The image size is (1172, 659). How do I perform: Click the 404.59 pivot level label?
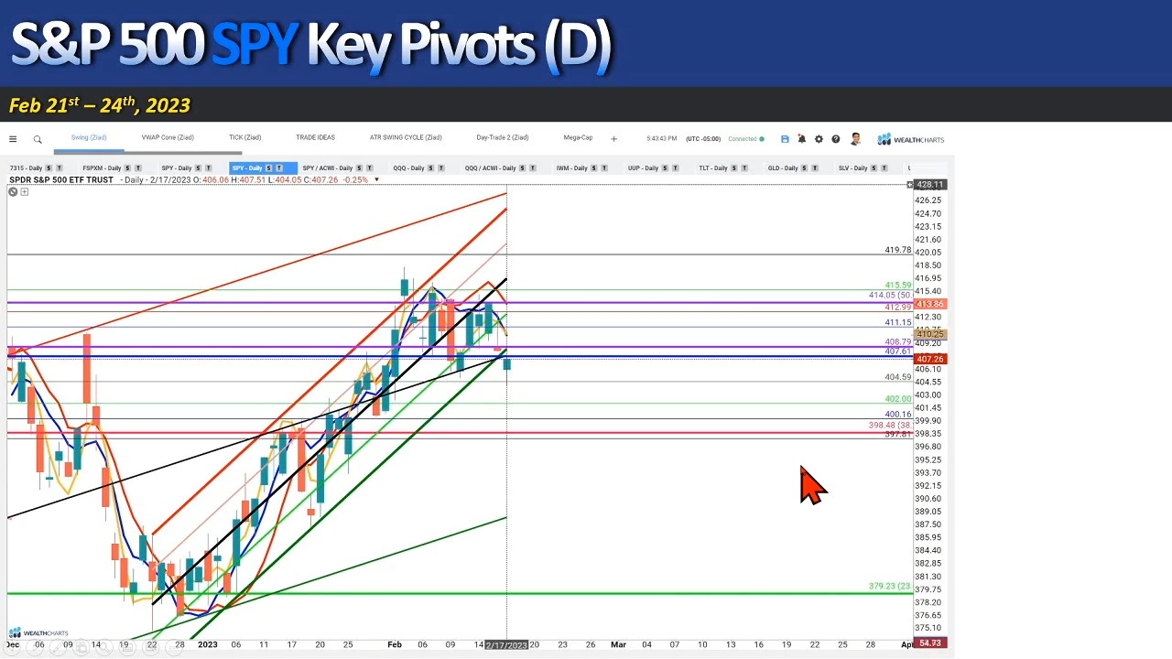click(898, 377)
